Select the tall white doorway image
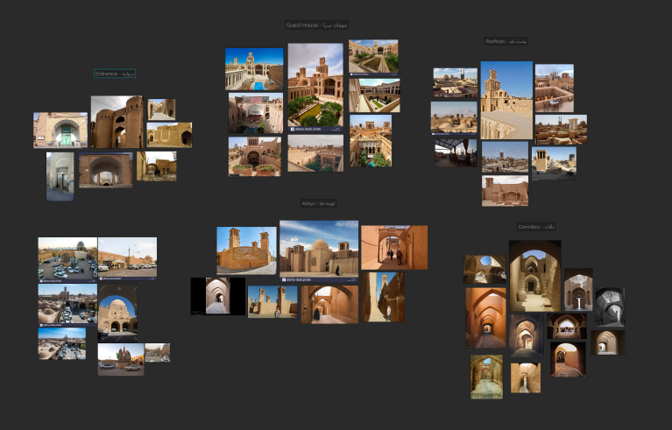672x430 pixels. 60,176
